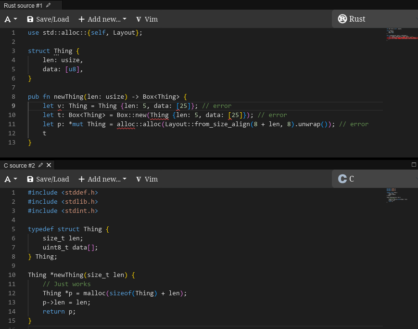This screenshot has width=418, height=329.
Task: Click the floppy disk Save/Load icon in C pane
Action: (30, 179)
